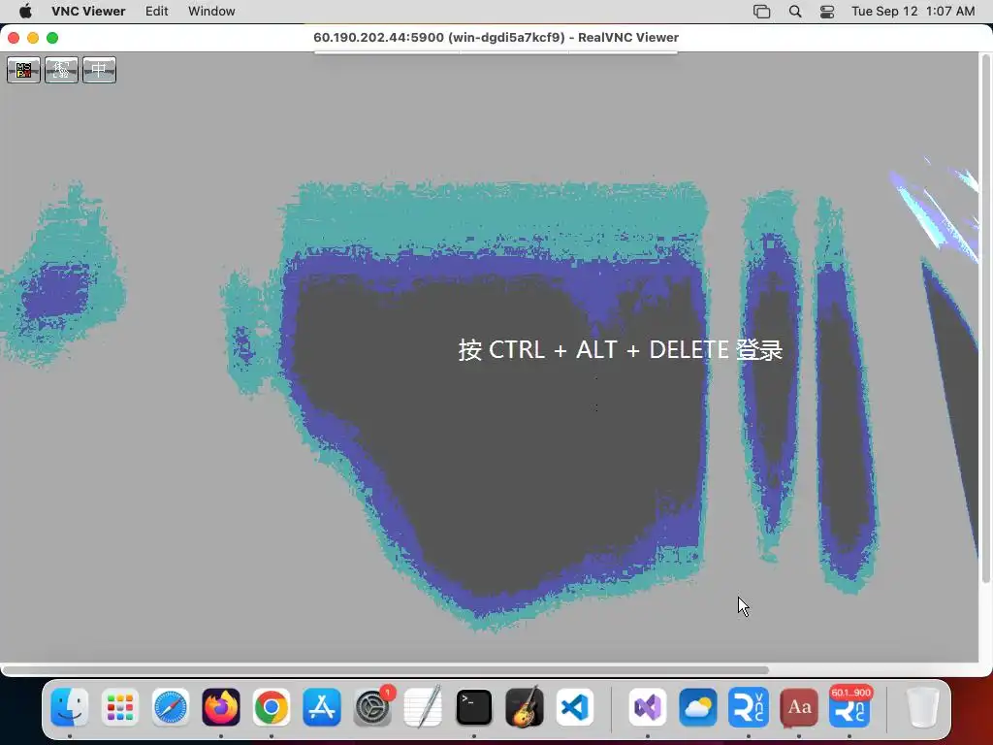Open Launchpad from the Dock
This screenshot has width=993, height=745.
(x=119, y=707)
